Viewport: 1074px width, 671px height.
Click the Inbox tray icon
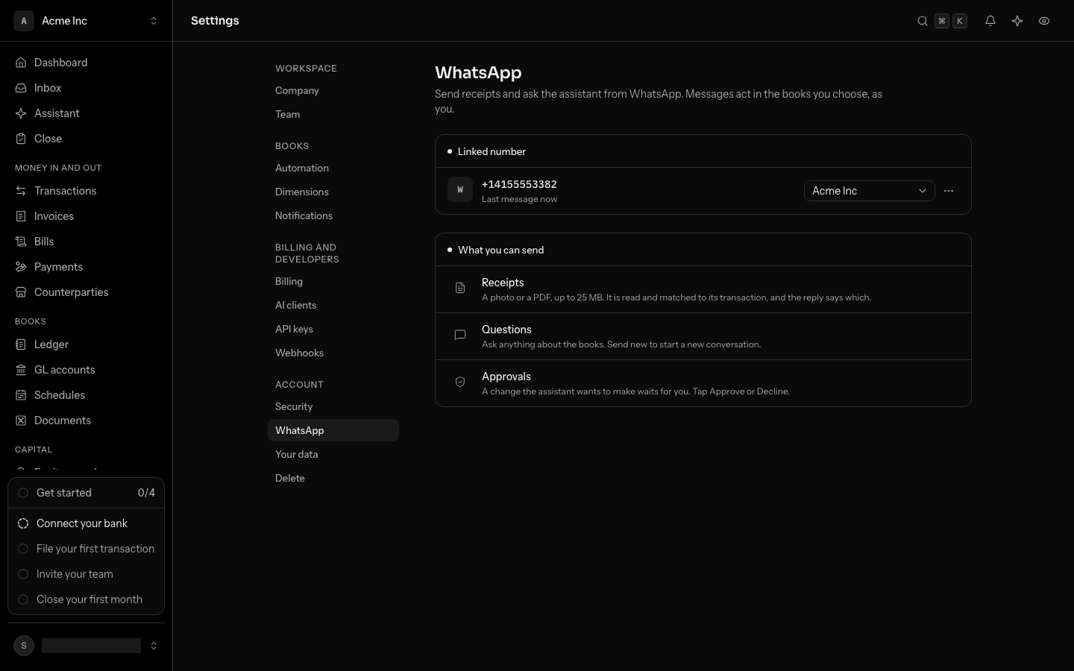click(21, 88)
